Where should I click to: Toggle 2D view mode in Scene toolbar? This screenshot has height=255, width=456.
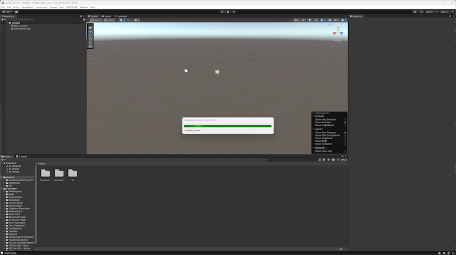click(305, 20)
